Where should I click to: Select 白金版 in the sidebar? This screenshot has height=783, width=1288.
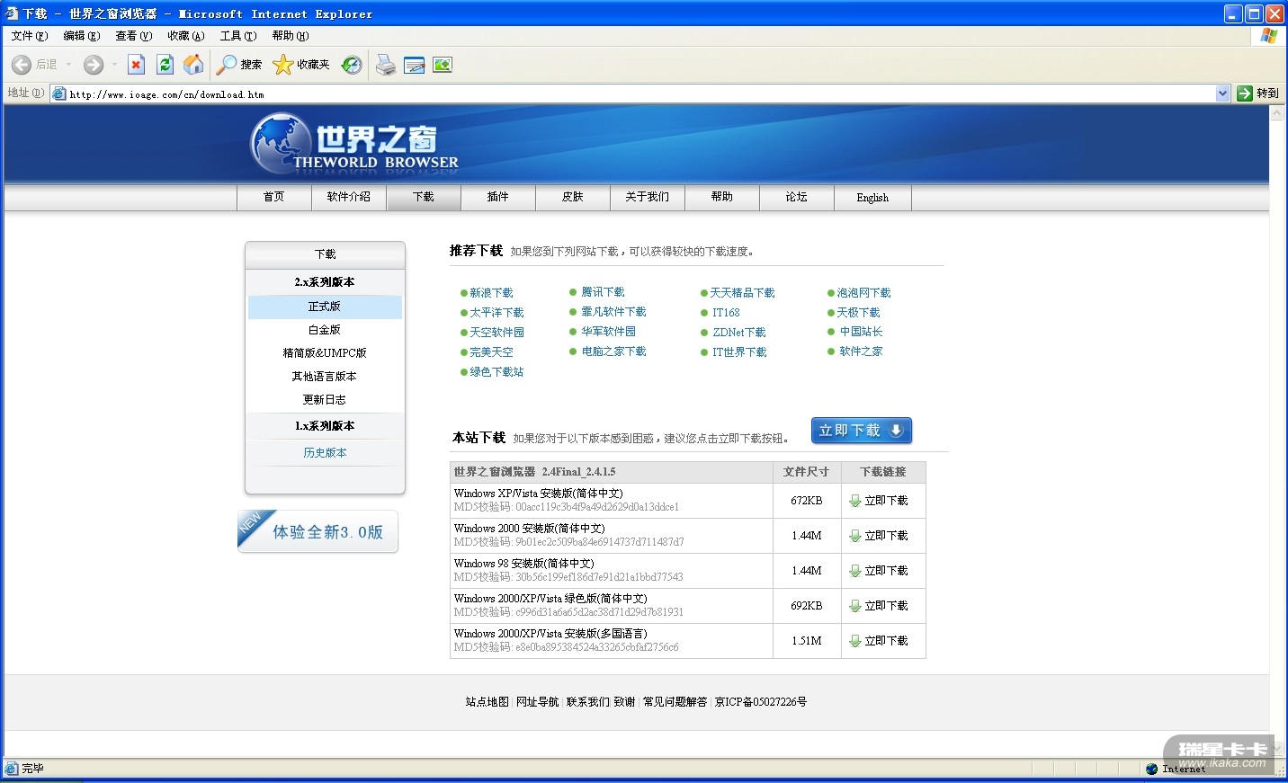(325, 330)
